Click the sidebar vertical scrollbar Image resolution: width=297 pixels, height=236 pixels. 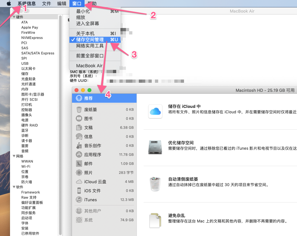click(60, 125)
